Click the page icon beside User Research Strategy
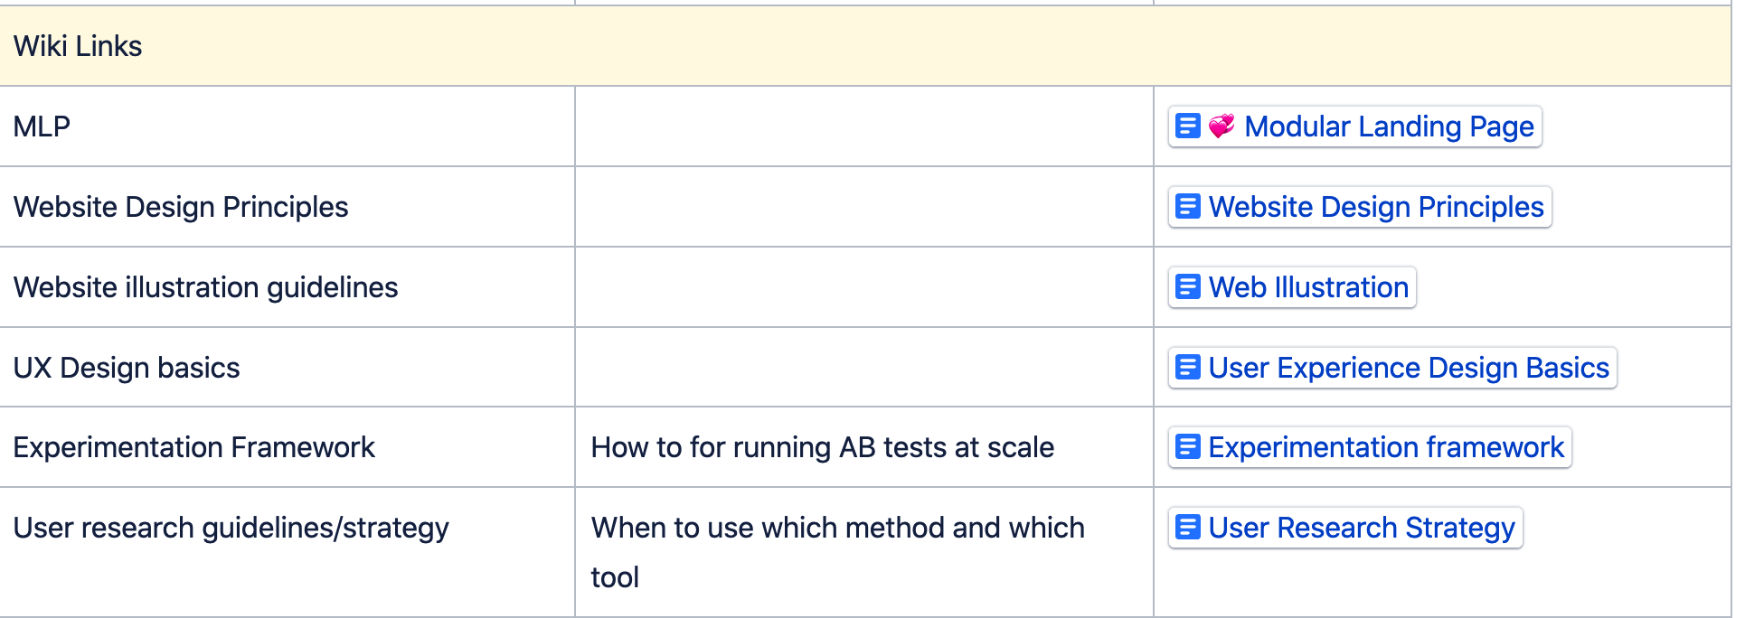The width and height of the screenshot is (1745, 618). (1187, 528)
